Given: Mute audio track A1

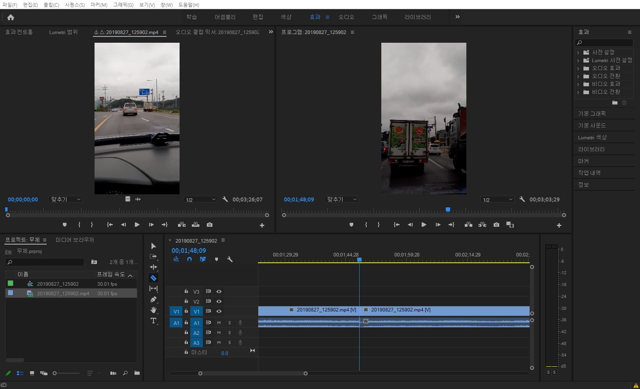Looking at the screenshot, I should (219, 323).
